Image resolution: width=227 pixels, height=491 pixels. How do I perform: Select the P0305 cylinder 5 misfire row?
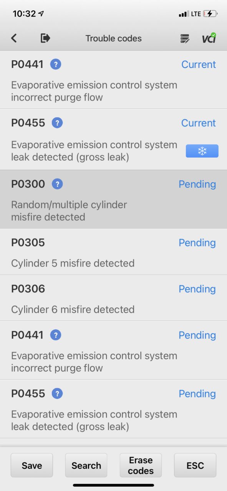point(113,252)
